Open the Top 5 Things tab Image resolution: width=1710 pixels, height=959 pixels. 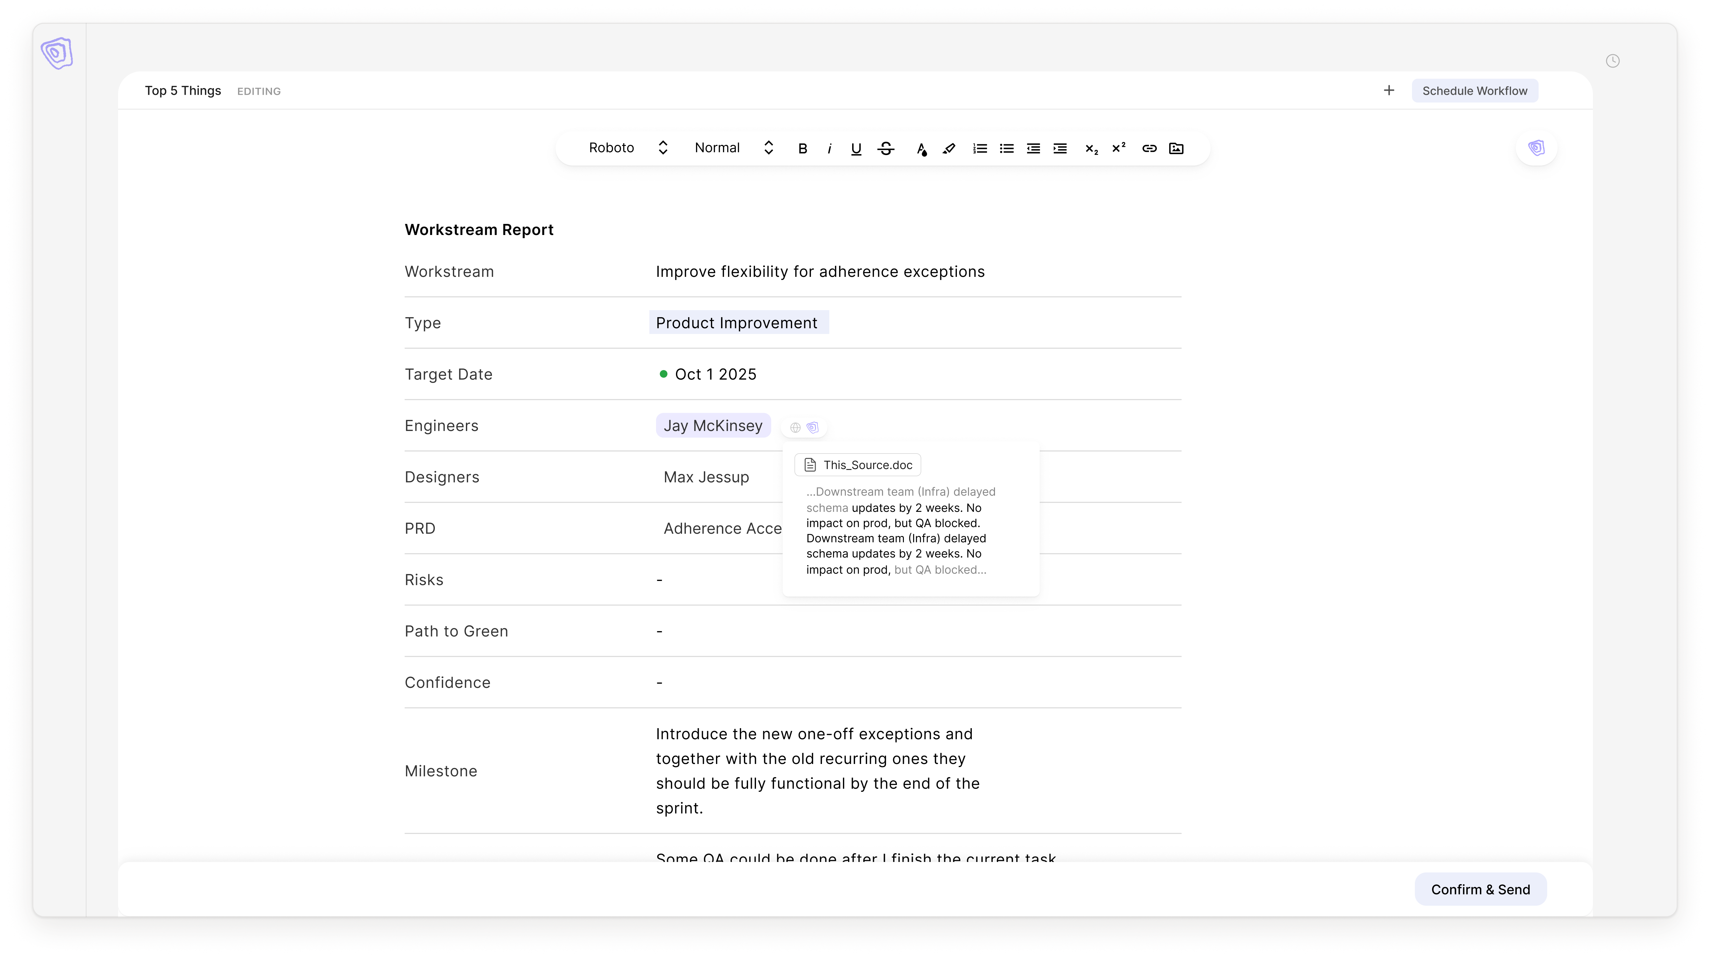[x=182, y=91]
